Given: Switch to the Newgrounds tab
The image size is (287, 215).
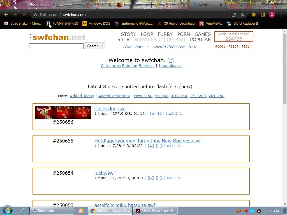Looking at the screenshot, I should point(133,5).
